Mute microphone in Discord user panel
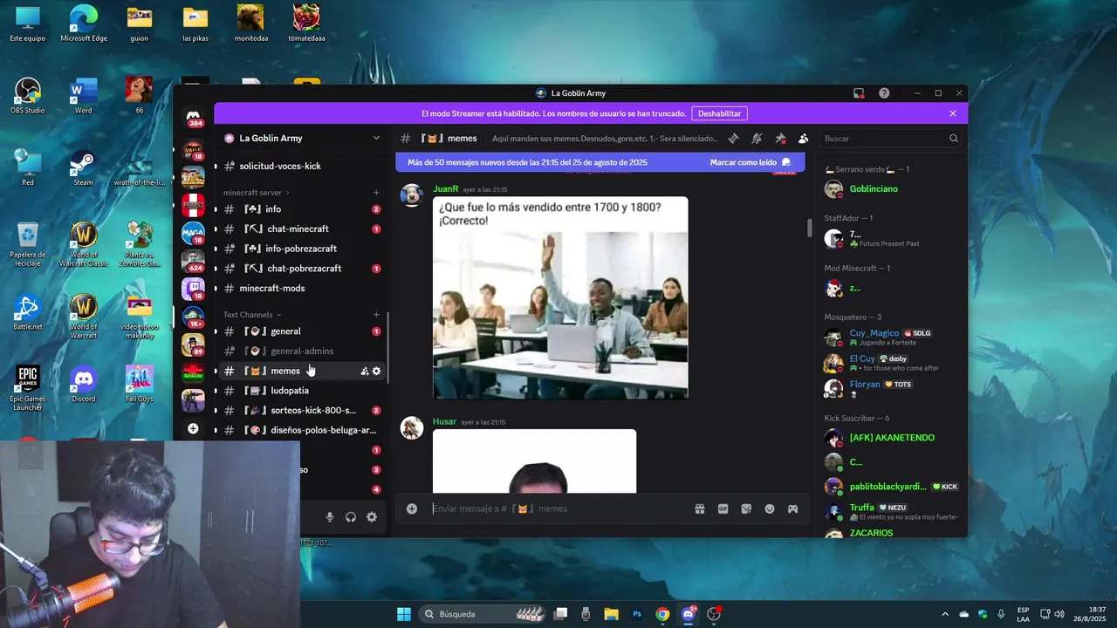Screen dimensions: 1117x628 [x=330, y=517]
